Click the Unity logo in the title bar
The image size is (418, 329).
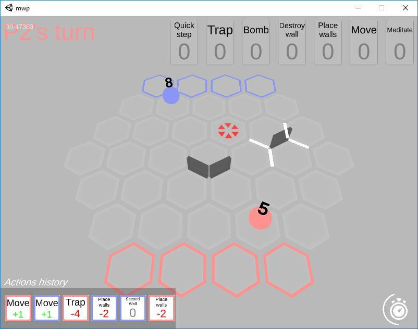[x=9, y=8]
